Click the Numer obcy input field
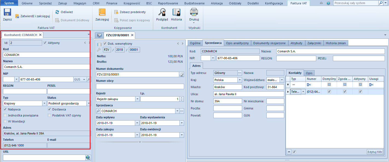This screenshot has height=162, width=389. point(140,86)
